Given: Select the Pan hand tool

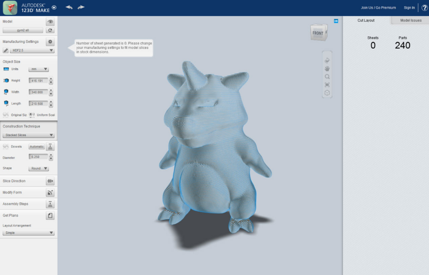Looking at the screenshot, I should coord(327,69).
